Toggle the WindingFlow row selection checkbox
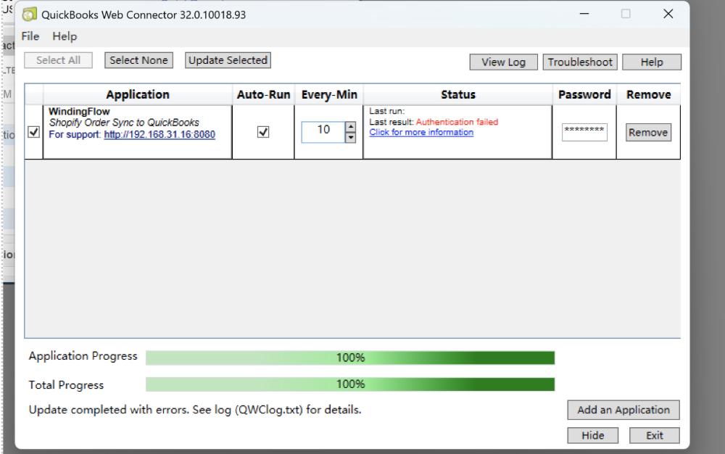The height and width of the screenshot is (454, 725). (34, 132)
